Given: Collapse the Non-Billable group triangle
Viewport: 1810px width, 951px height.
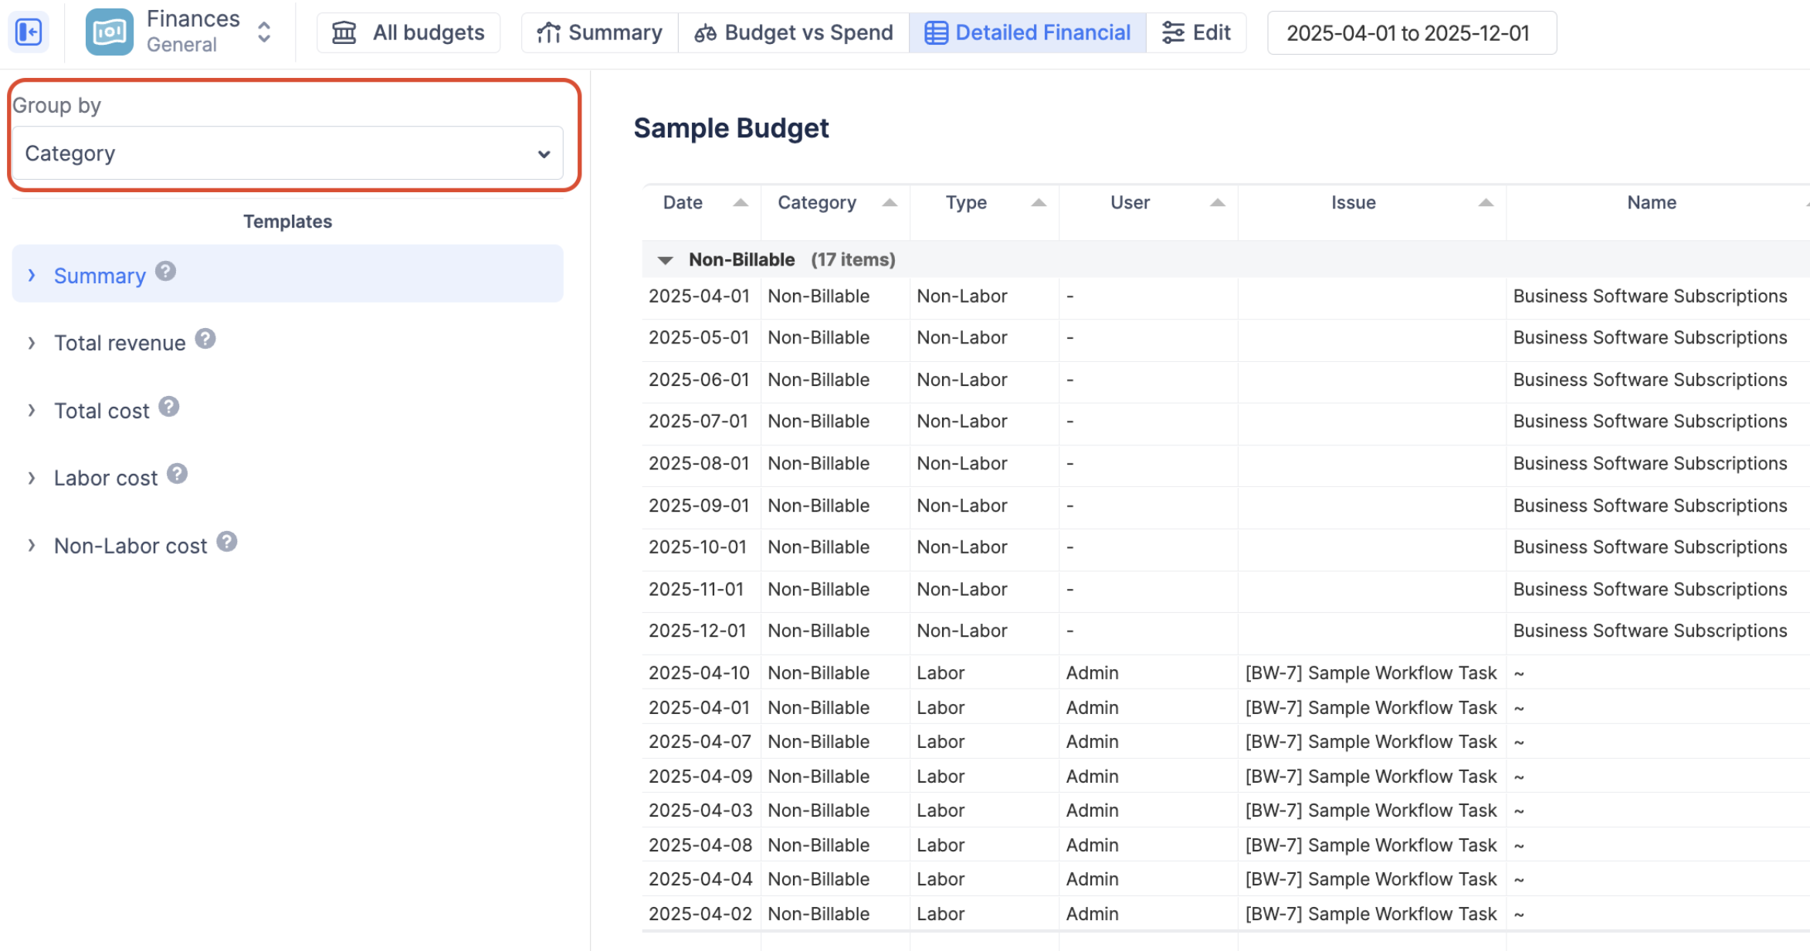Looking at the screenshot, I should point(665,260).
